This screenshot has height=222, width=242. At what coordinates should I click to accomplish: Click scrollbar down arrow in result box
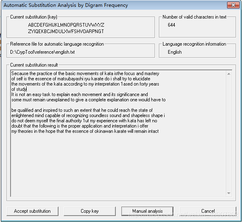(229, 193)
